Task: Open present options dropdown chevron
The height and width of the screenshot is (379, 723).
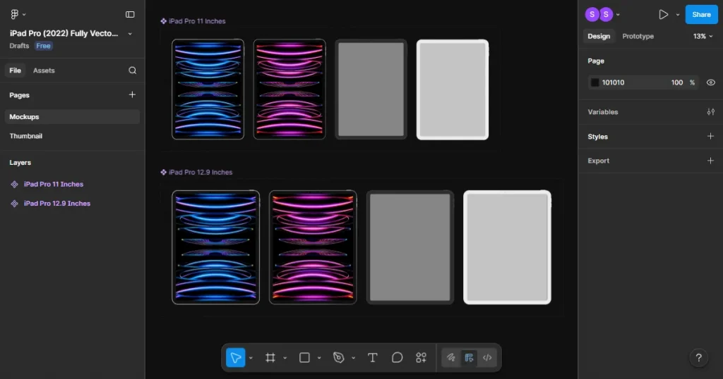Action: [x=678, y=15]
